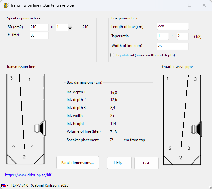Click the TL/KV v1.0 status bar text
The image size is (212, 189).
coord(40,185)
